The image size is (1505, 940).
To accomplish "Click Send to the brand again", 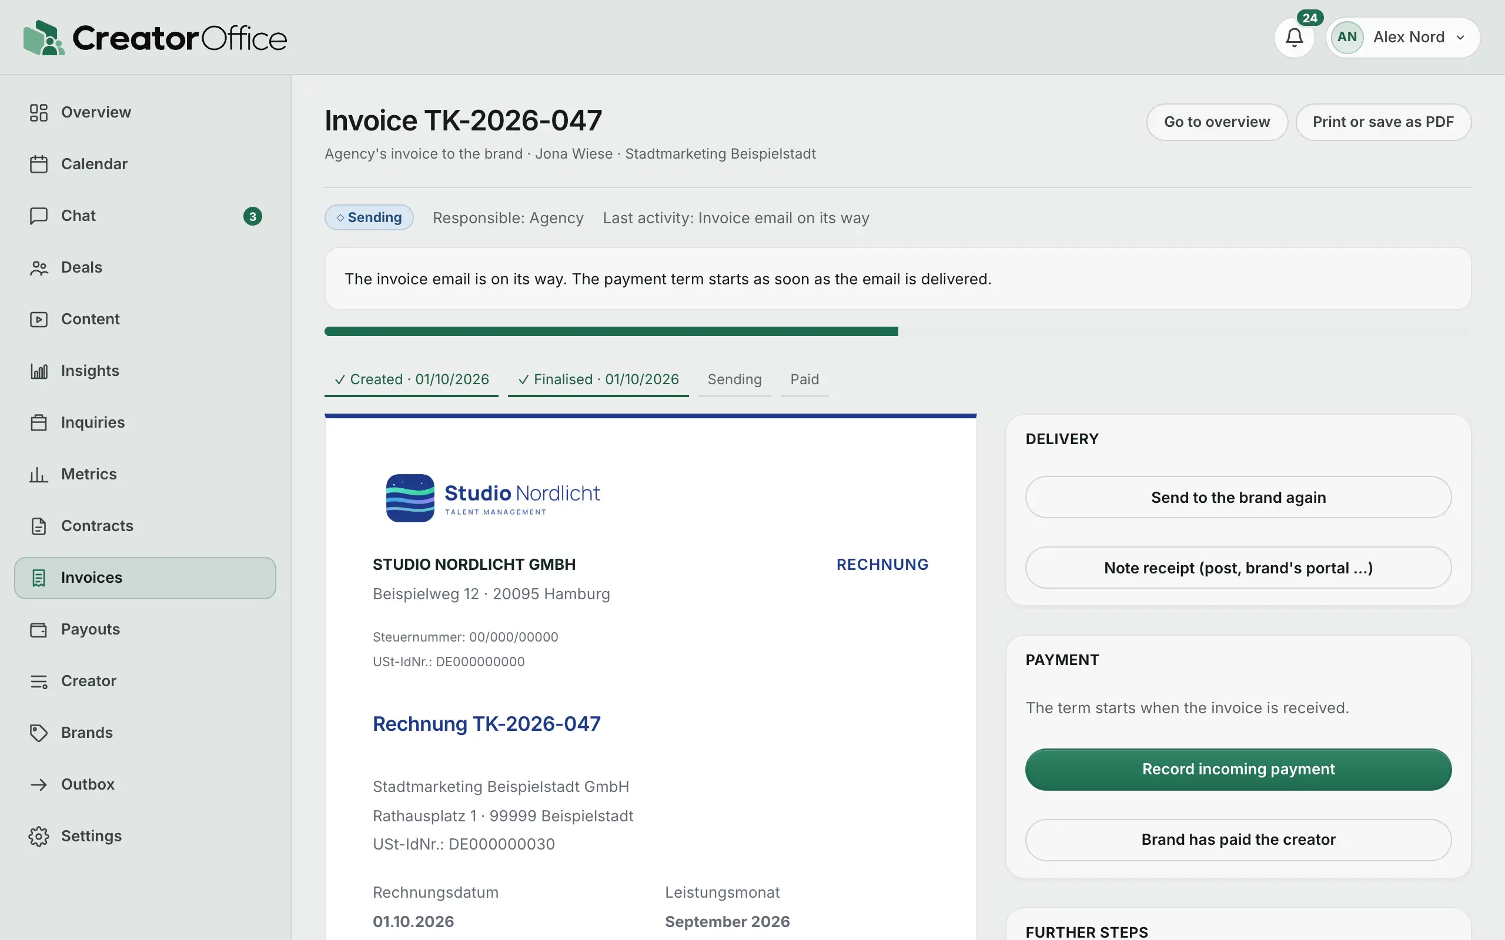I will point(1238,498).
